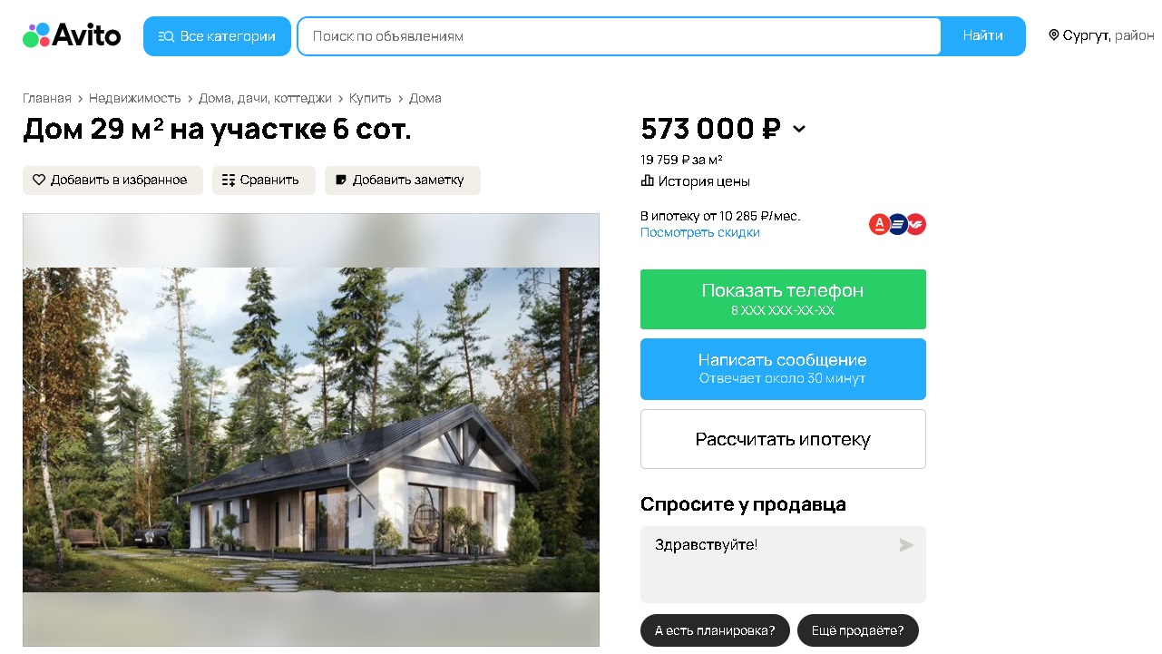Go to Дома, дачи, коттеджи breadcrumb
Viewport: 1162px width, 654px height.
tap(265, 98)
